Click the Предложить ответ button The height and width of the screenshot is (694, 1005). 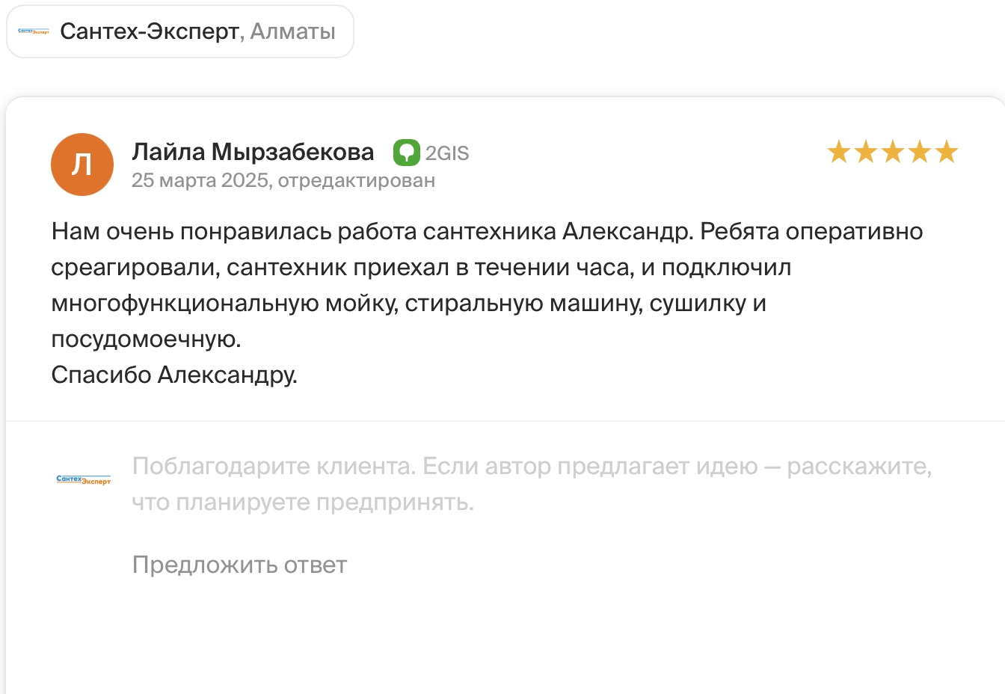(x=239, y=565)
